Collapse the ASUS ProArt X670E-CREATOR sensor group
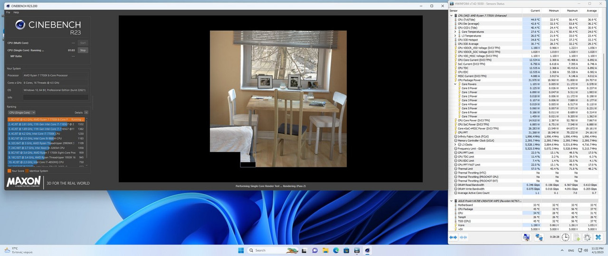608x256 pixels. [451, 201]
